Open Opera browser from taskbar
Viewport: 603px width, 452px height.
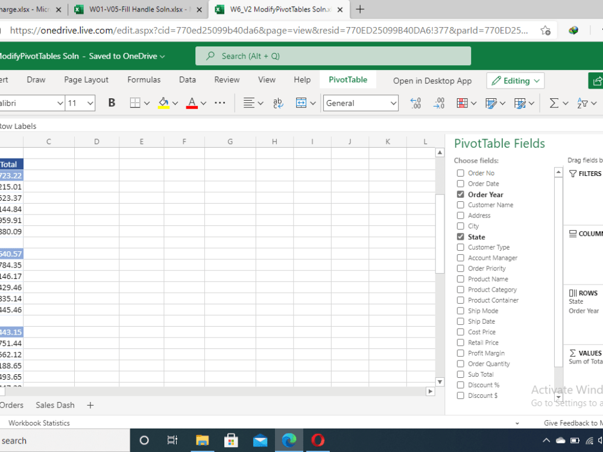pos(318,440)
